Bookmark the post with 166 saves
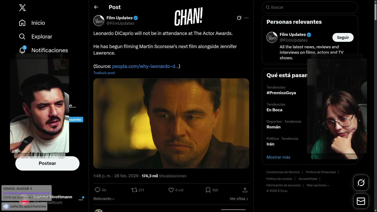 208,190
